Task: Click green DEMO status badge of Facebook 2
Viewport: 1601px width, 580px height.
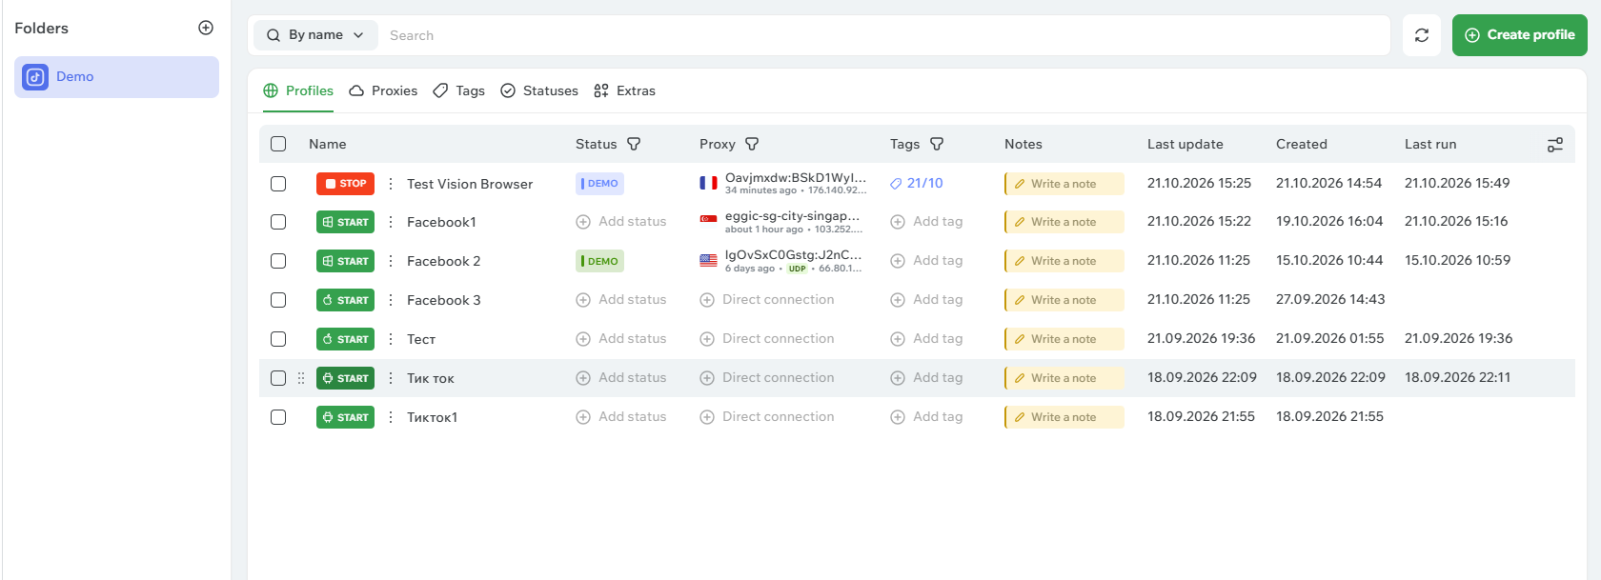Action: point(599,261)
